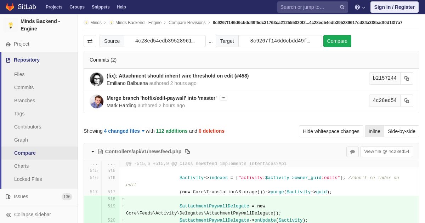425x223 pixels.
Task: Open Files in repository sidebar
Action: (19, 74)
